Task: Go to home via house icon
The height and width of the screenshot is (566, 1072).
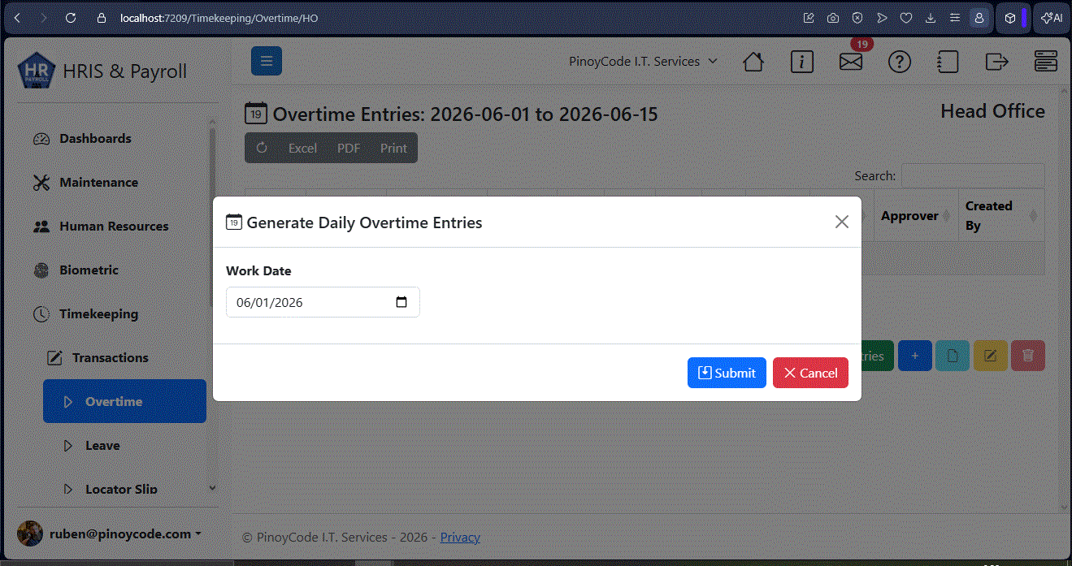Action: pos(753,62)
